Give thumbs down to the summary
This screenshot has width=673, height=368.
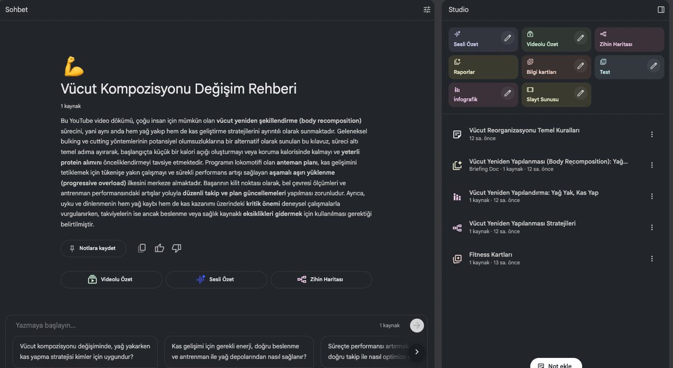177,248
